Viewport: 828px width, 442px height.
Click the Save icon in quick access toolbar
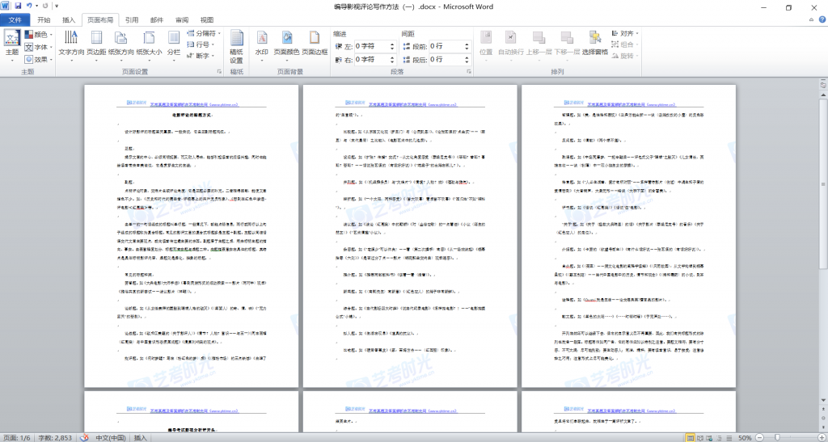coord(18,6)
